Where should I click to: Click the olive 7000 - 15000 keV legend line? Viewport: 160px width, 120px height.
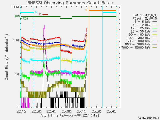coord(155,47)
